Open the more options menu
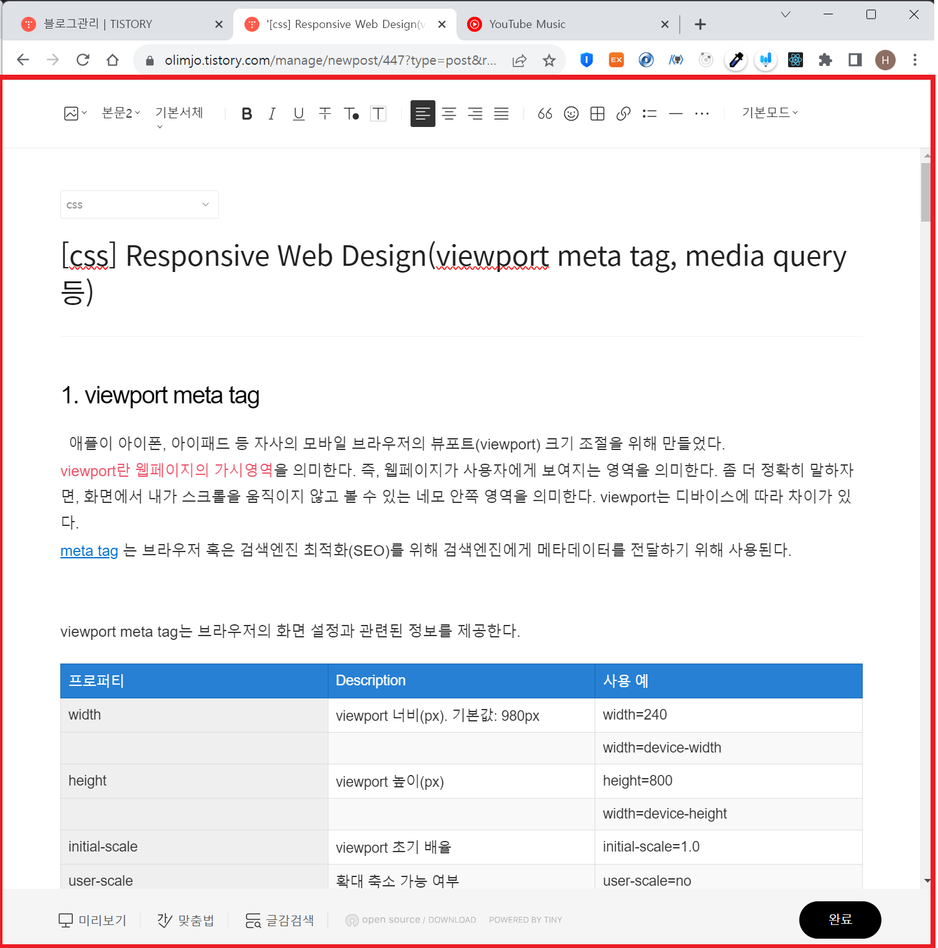The height and width of the screenshot is (948, 938). [702, 113]
